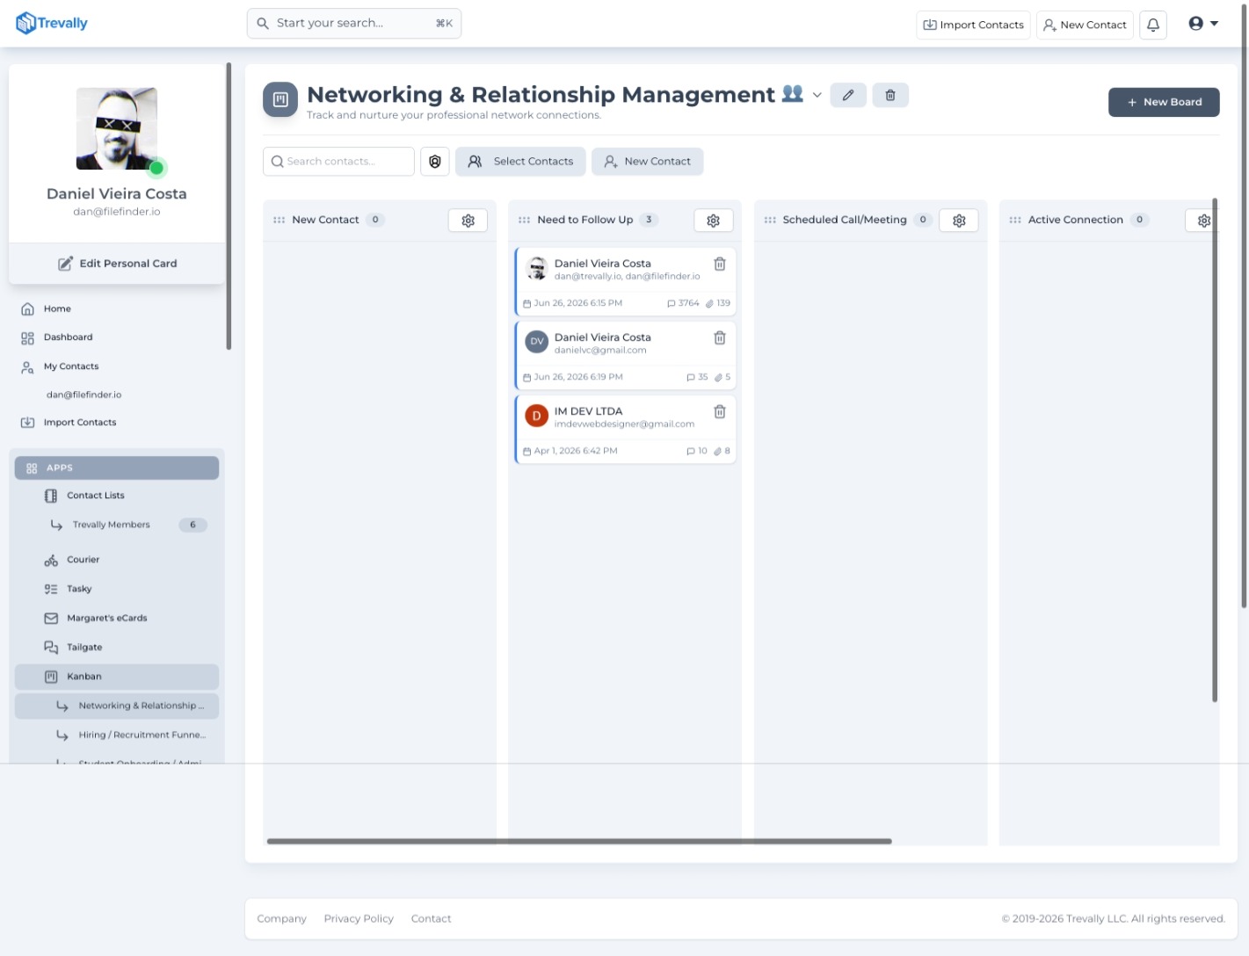Viewport: 1249px width, 956px height.
Task: Open Margaret's eCards app
Action: [x=106, y=619]
